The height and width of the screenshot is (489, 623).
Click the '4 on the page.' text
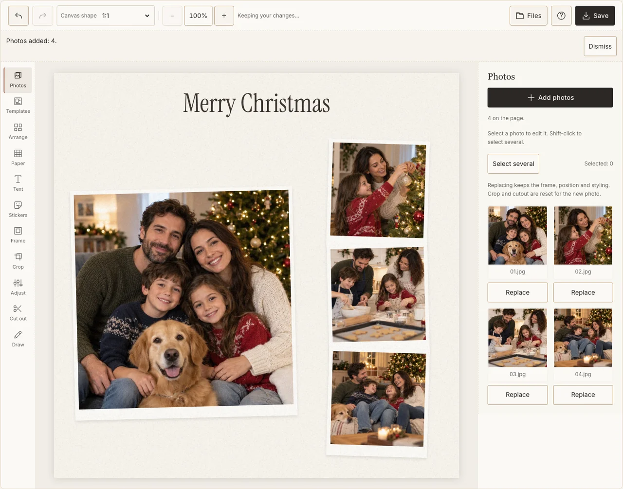tap(506, 118)
